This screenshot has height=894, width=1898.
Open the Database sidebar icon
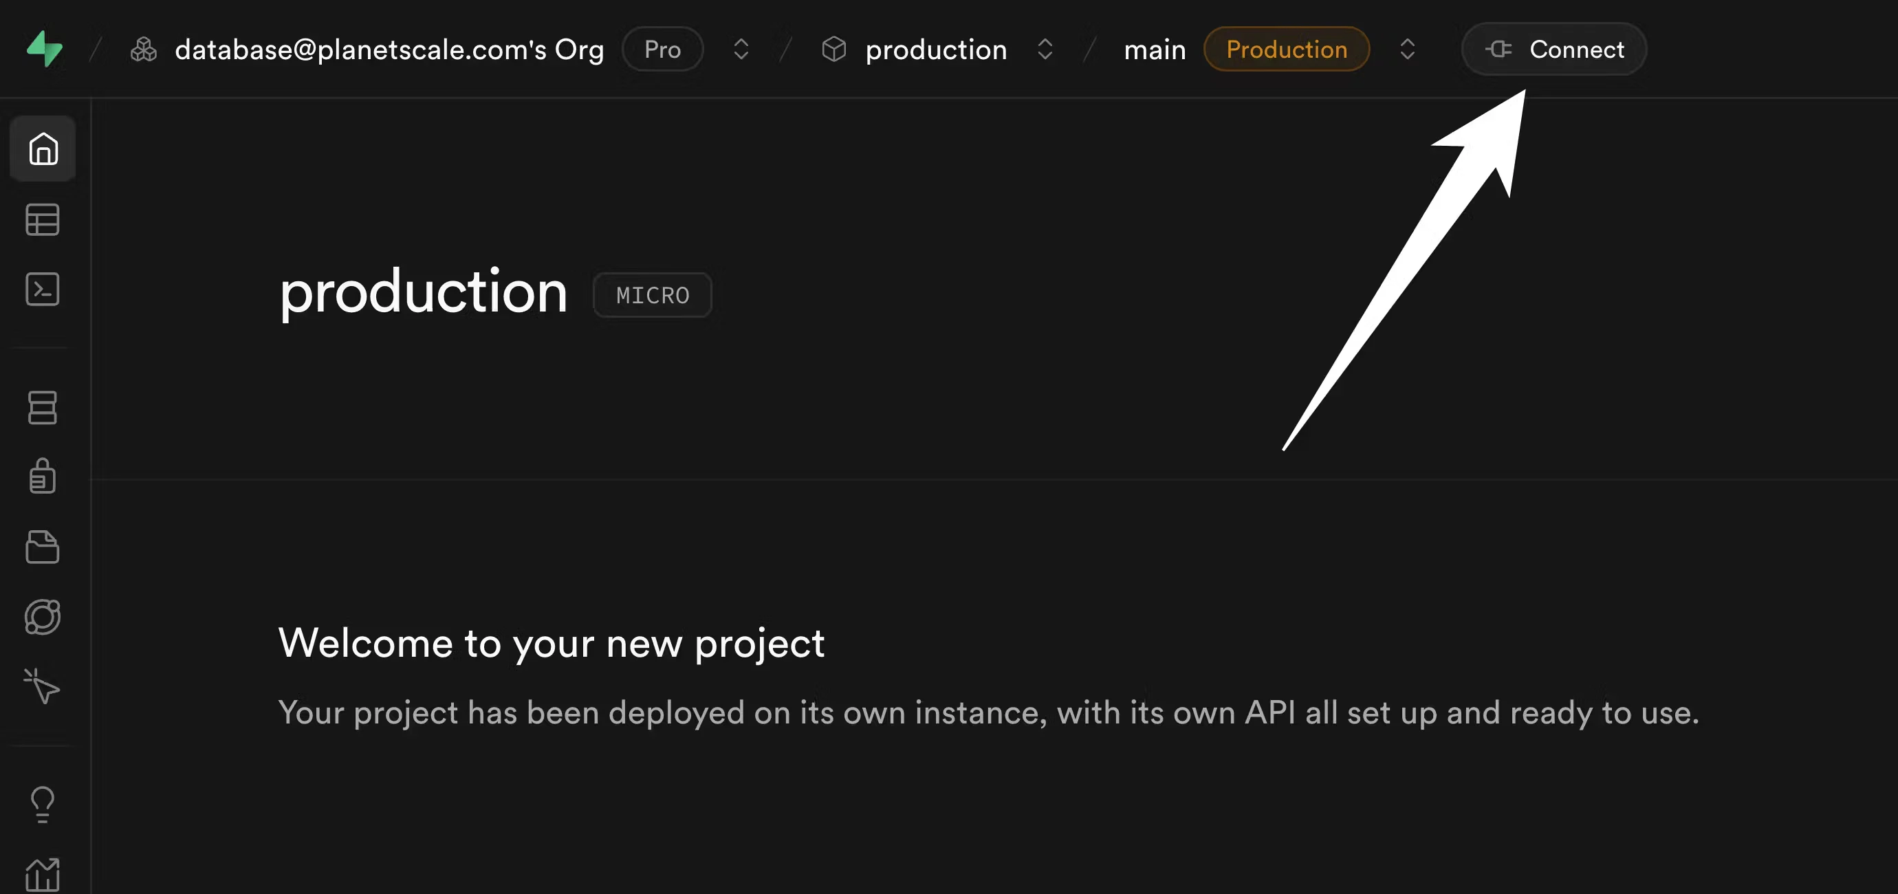(x=43, y=408)
